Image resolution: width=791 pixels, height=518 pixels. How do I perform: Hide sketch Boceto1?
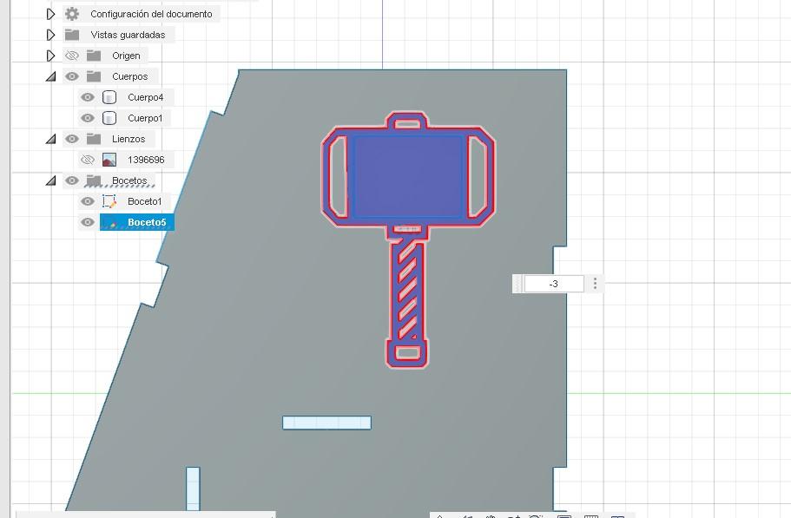(88, 201)
